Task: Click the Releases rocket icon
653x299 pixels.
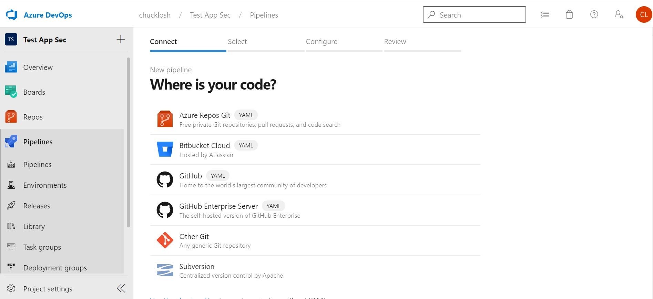Action: (x=11, y=206)
